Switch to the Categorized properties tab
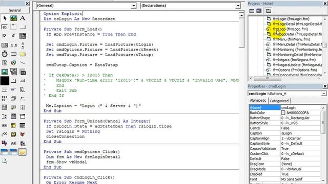The width and height of the screenshot is (328, 184). click(279, 101)
